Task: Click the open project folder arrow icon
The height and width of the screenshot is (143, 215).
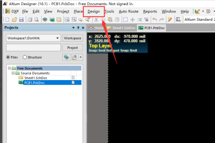Action: coord(75,57)
